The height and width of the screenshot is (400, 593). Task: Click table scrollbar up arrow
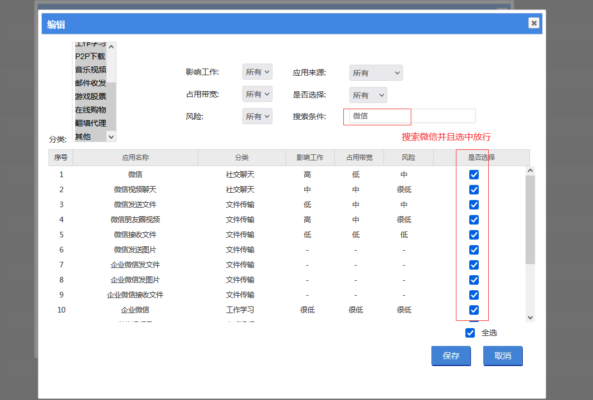(x=530, y=170)
